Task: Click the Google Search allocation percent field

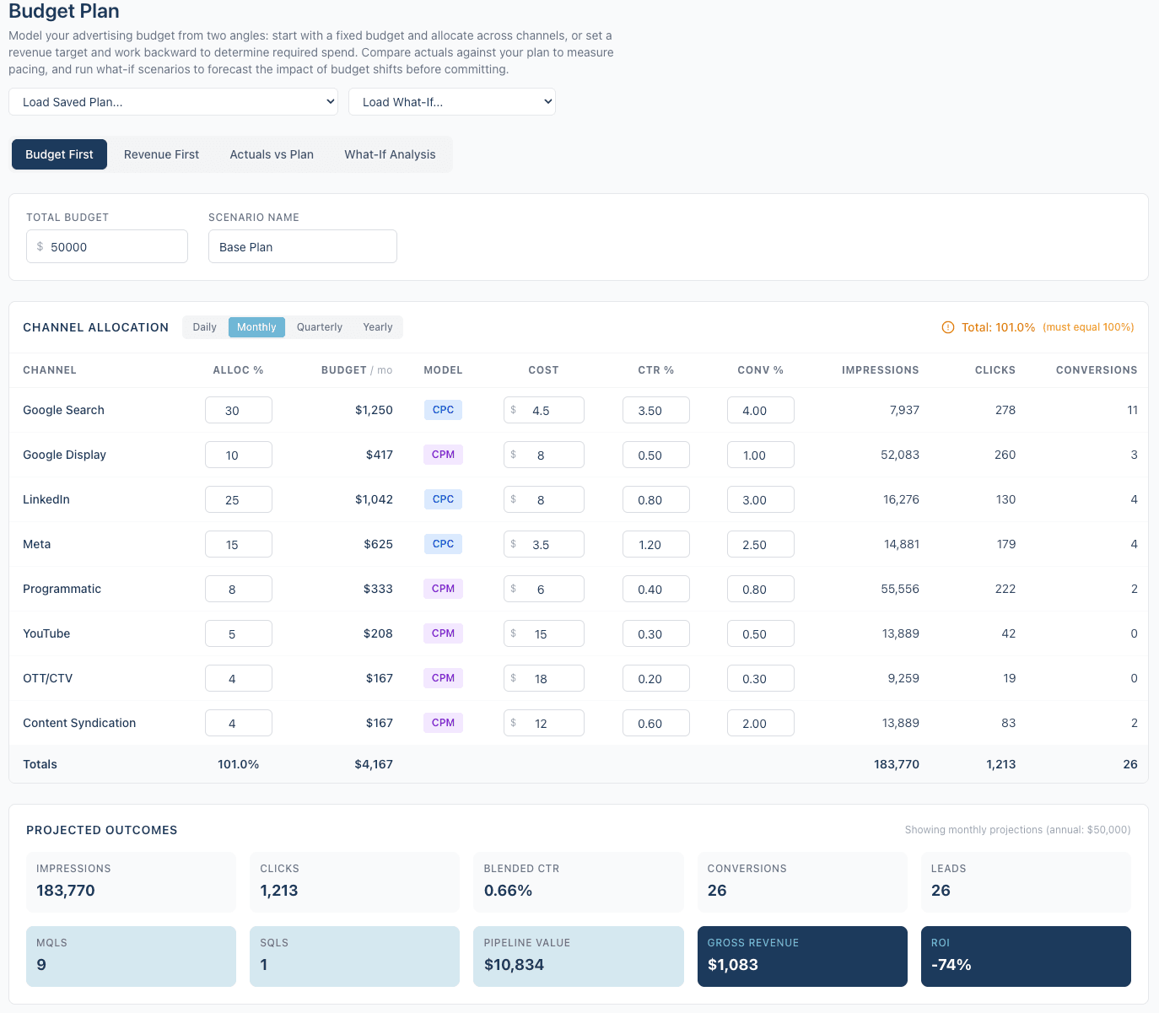Action: point(238,411)
